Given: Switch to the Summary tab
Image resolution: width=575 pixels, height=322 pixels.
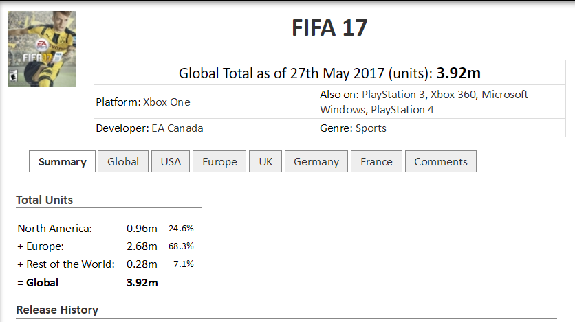Looking at the screenshot, I should tap(63, 162).
